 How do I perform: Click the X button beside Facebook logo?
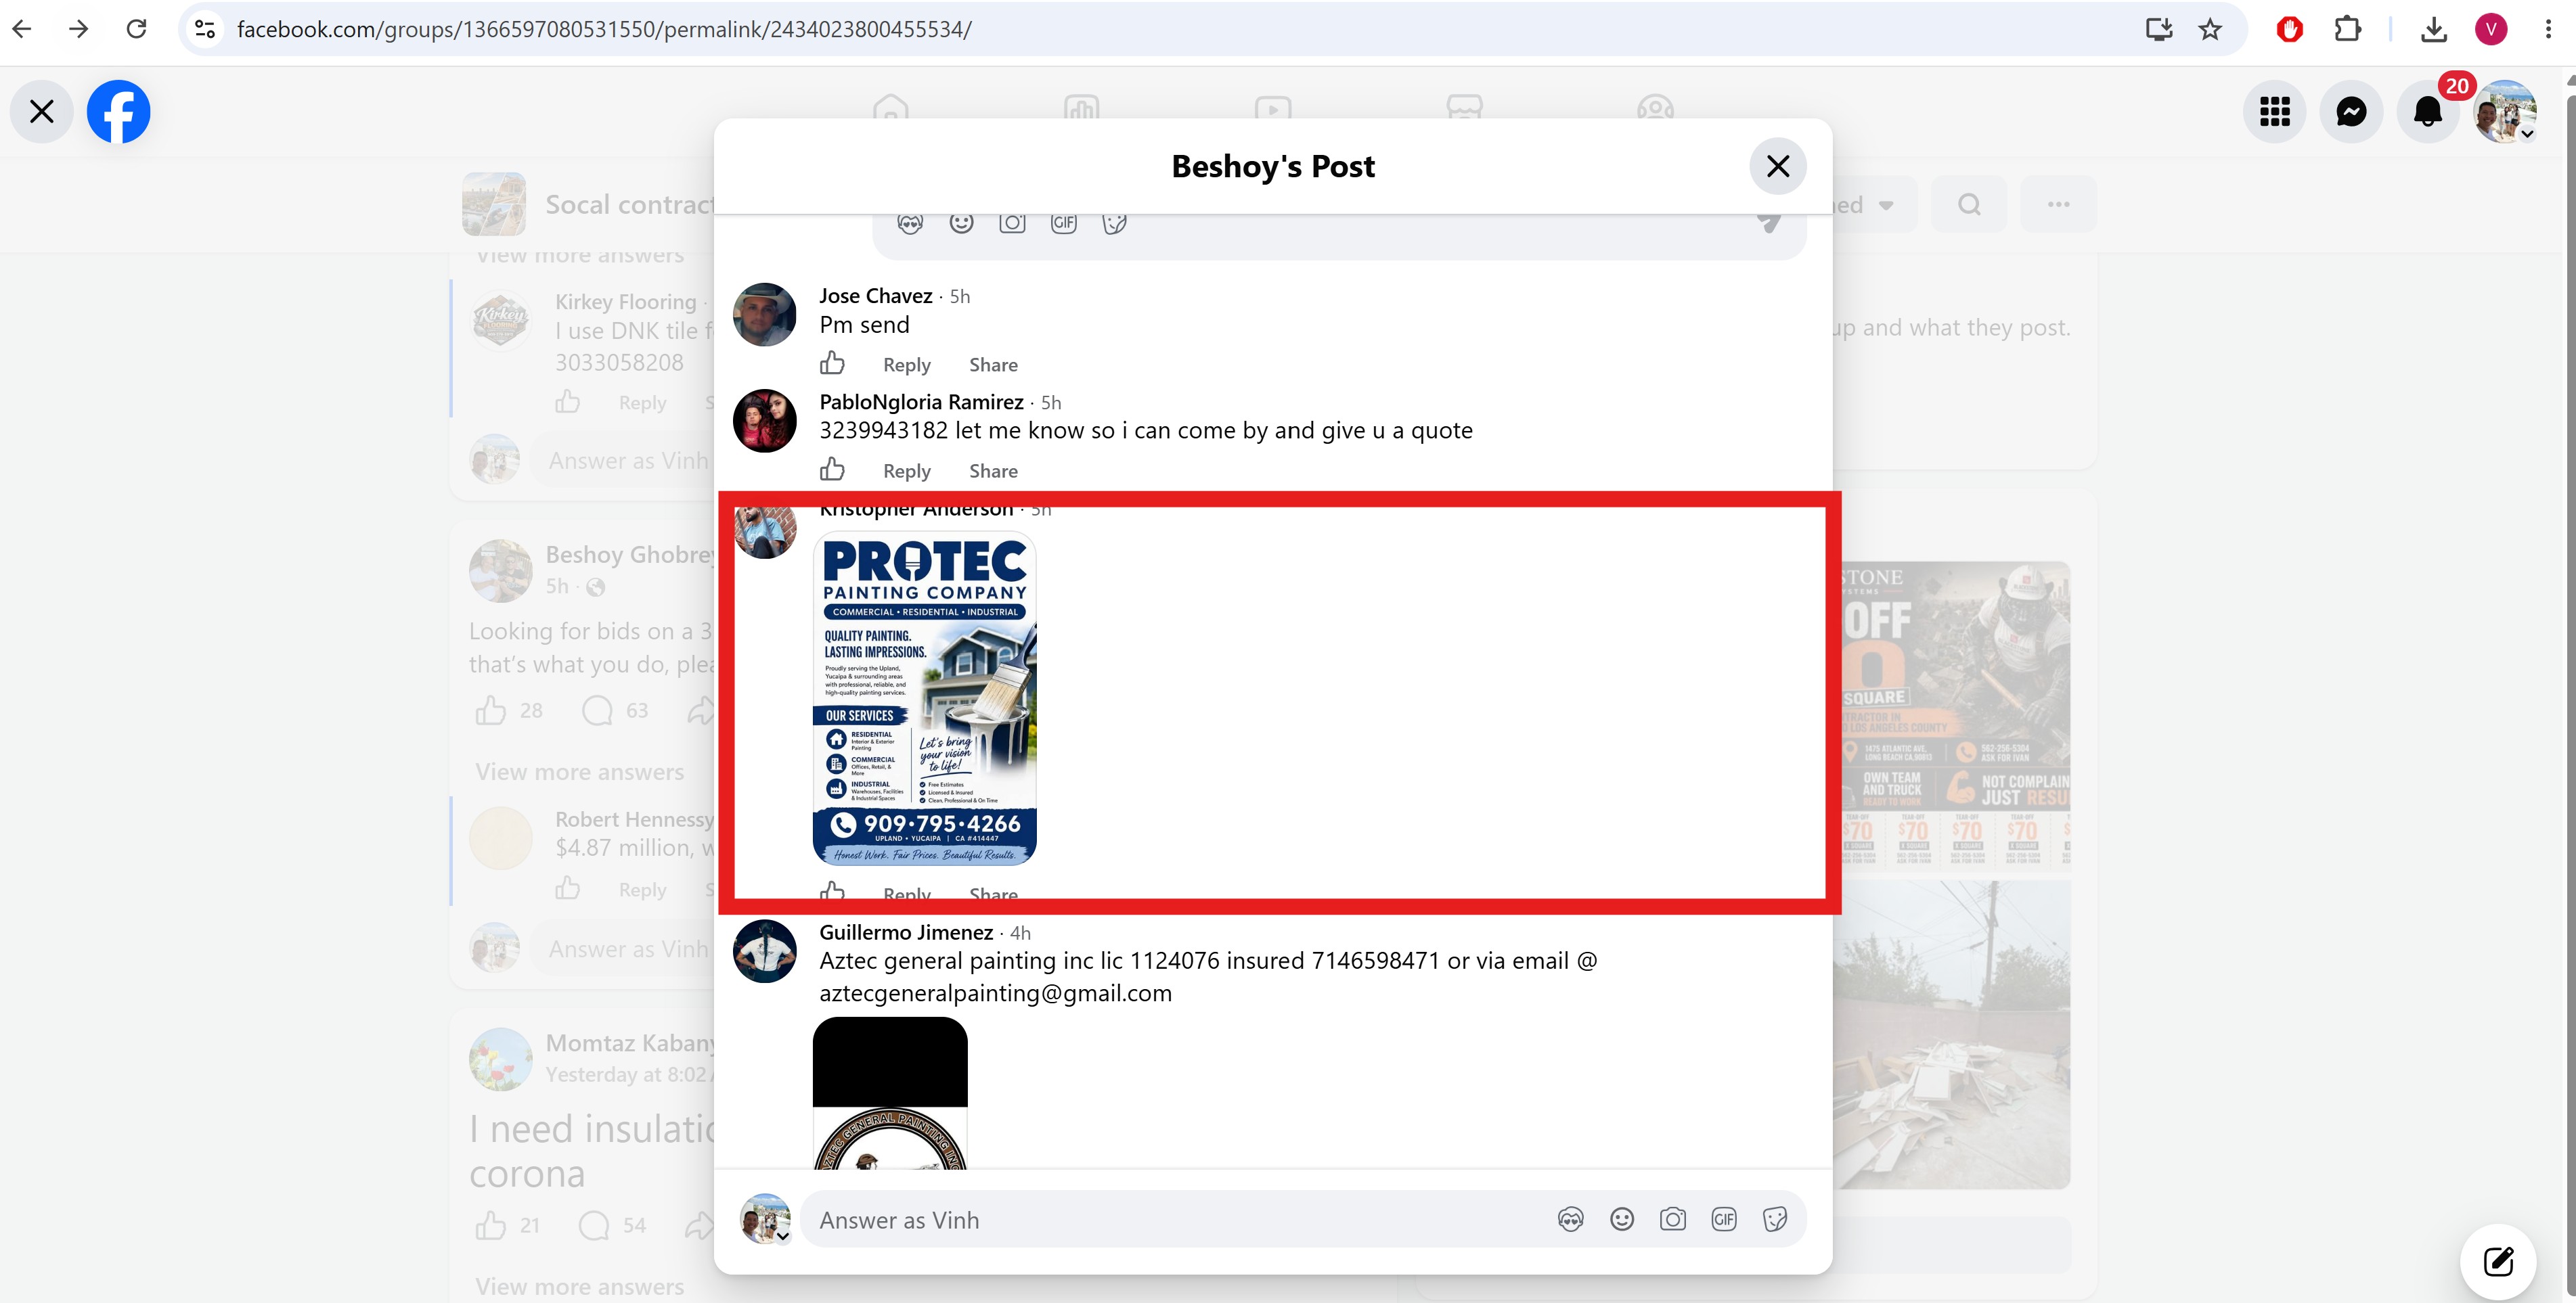pyautogui.click(x=41, y=111)
